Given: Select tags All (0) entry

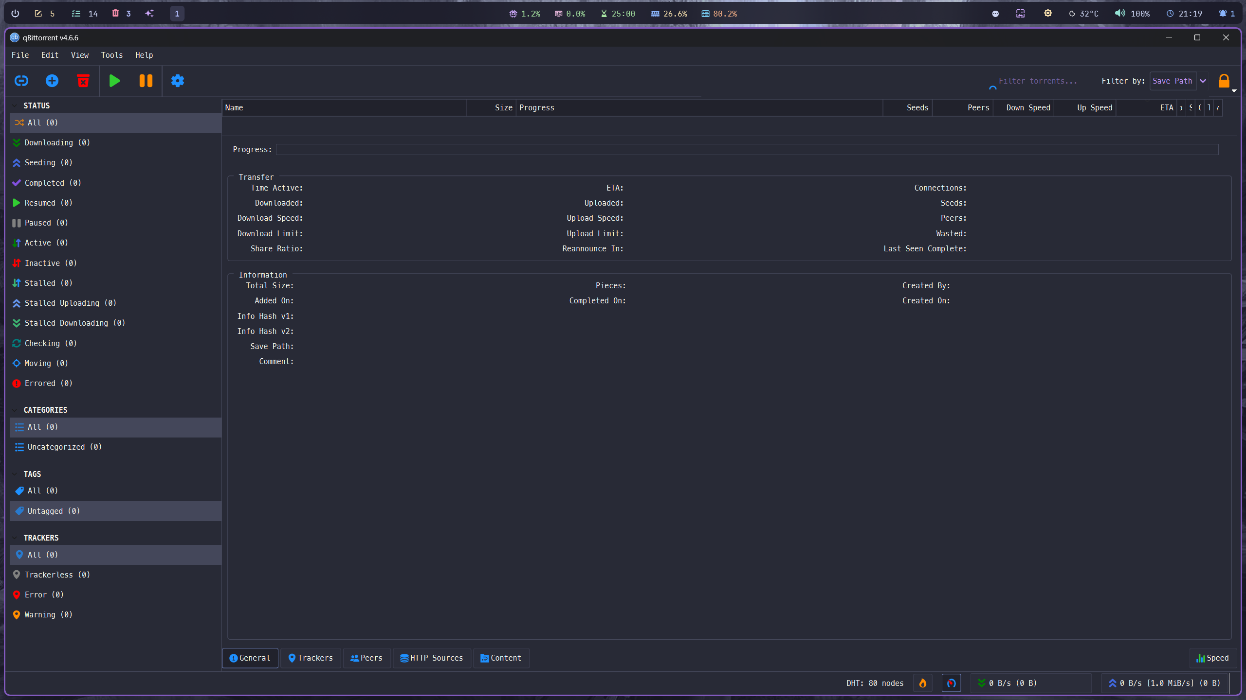Looking at the screenshot, I should click(115, 490).
